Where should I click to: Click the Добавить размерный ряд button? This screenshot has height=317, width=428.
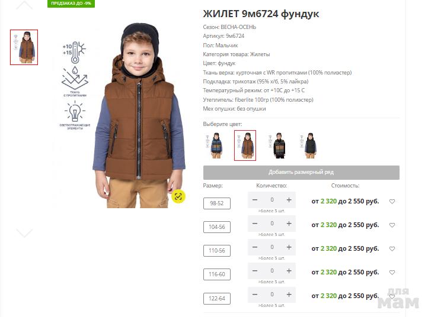(301, 172)
